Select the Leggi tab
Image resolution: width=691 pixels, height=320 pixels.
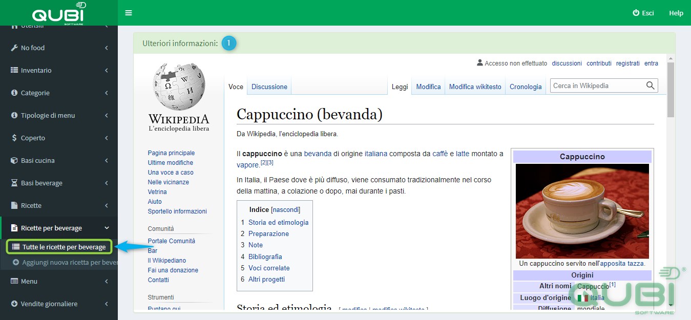tap(400, 87)
